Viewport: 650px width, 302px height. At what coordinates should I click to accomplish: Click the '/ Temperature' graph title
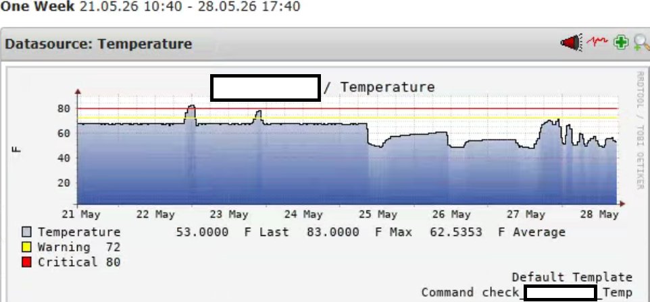coord(379,87)
